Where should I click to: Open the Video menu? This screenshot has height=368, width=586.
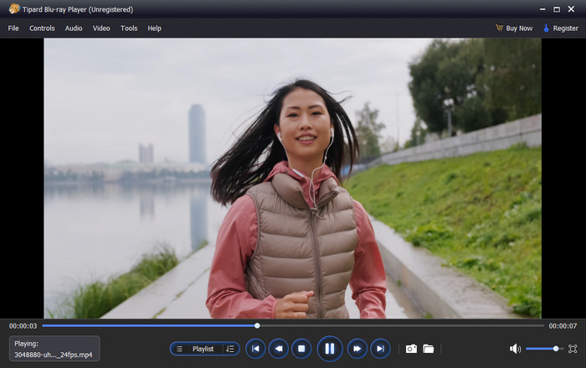pyautogui.click(x=101, y=28)
